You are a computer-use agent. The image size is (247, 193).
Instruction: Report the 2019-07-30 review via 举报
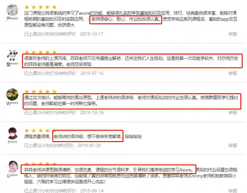click(233, 145)
